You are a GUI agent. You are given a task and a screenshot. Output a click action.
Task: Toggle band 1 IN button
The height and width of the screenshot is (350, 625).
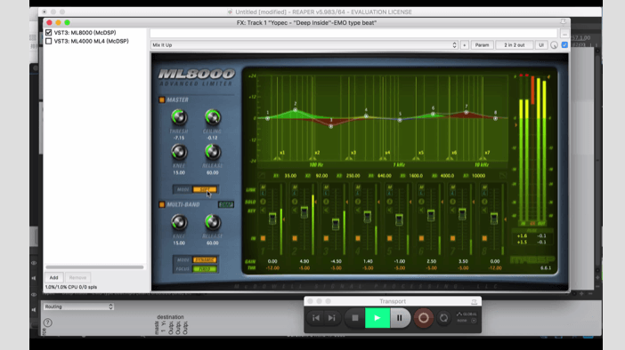click(263, 238)
